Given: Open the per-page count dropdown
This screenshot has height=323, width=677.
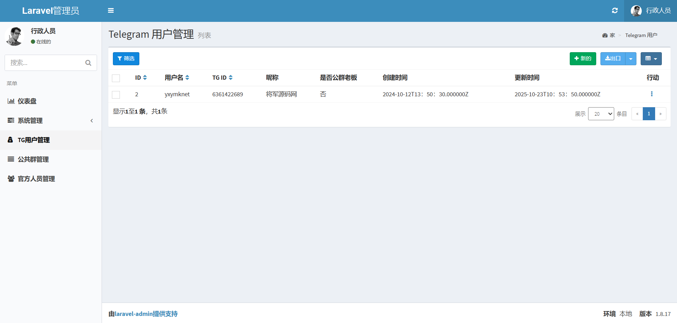Looking at the screenshot, I should [x=601, y=114].
